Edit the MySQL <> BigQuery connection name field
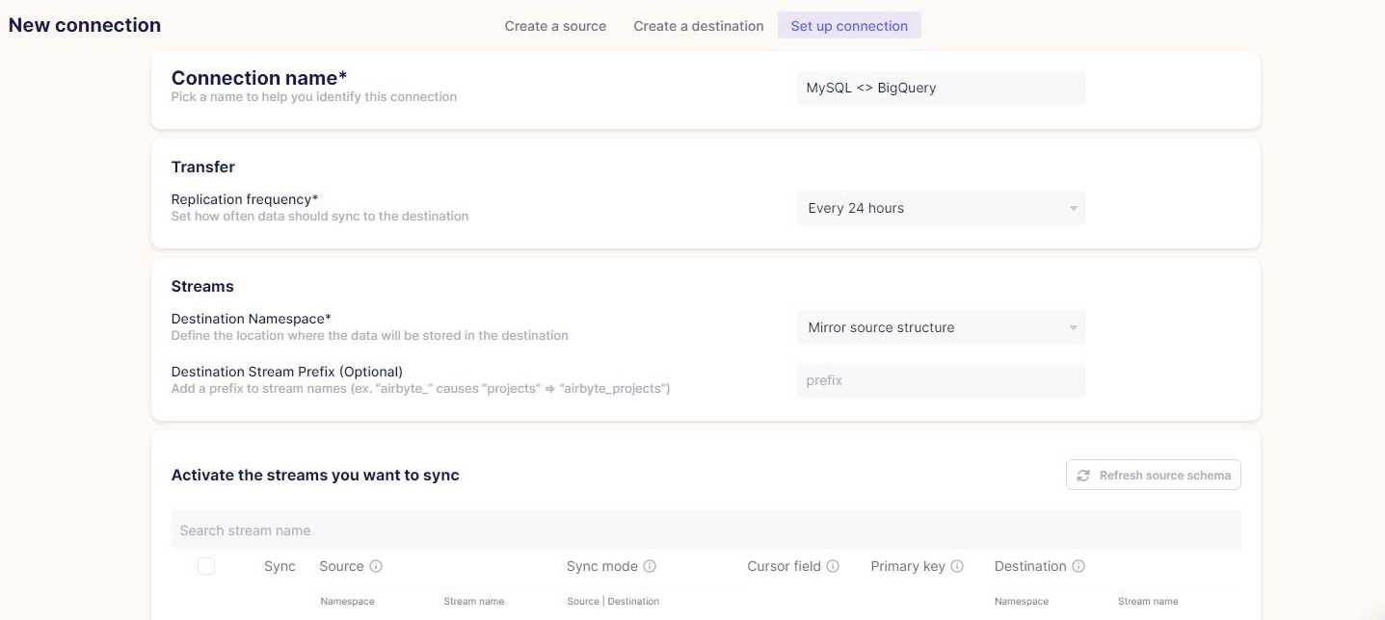The height and width of the screenshot is (620, 1385). tap(940, 88)
